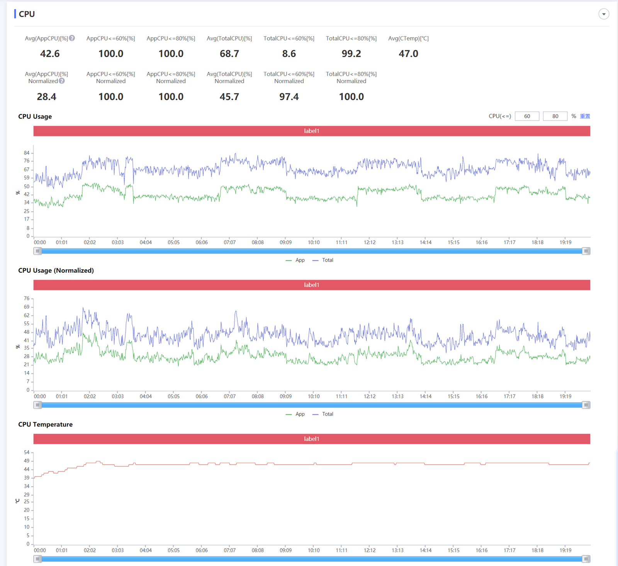Click left zoom handle of Temperature chart slider

coord(37,559)
